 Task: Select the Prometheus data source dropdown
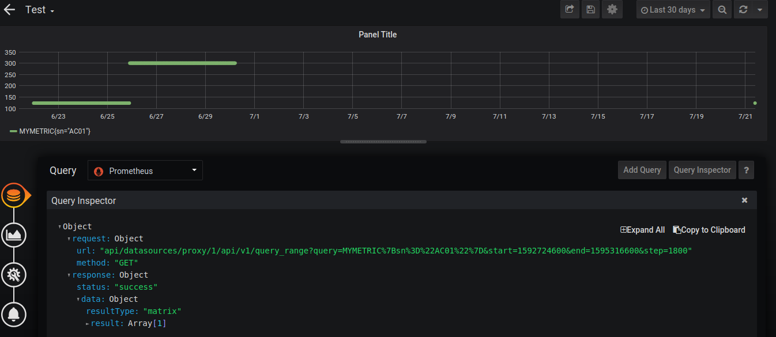pos(145,171)
